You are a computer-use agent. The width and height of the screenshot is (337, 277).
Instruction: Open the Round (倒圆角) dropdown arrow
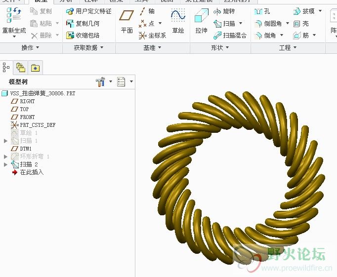pos(288,23)
